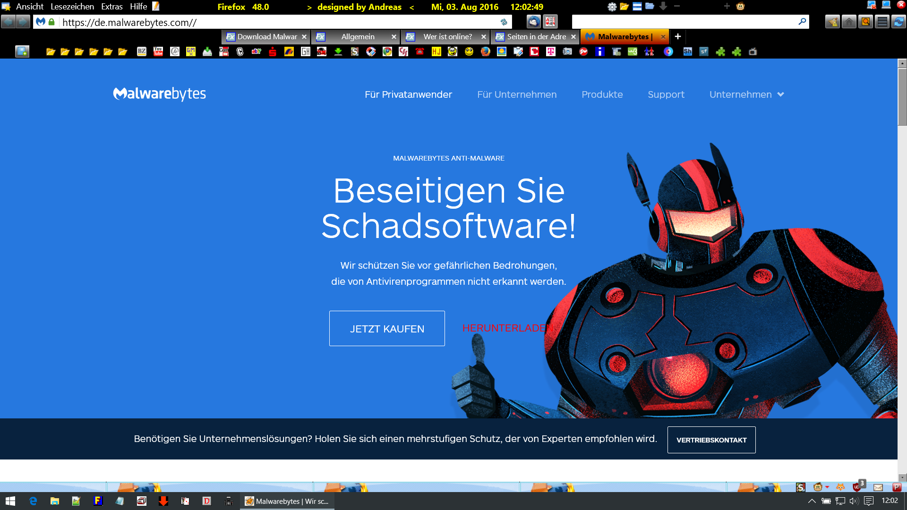Screen dimensions: 907x510
Task: Click the Thunderbird mail toolbar icon
Action: [x=533, y=22]
